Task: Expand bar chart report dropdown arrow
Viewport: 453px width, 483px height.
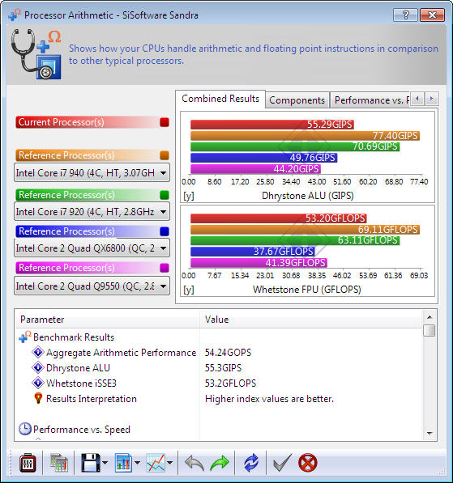Action: pyautogui.click(x=137, y=463)
